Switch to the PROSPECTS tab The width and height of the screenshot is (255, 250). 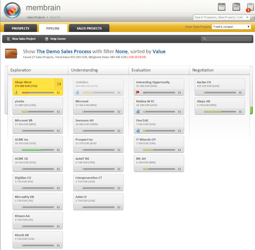pyautogui.click(x=20, y=28)
